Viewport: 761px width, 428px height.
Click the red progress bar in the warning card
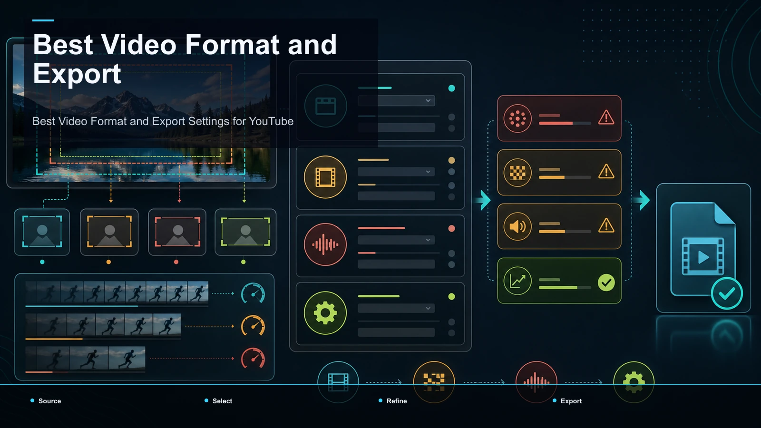coord(565,123)
